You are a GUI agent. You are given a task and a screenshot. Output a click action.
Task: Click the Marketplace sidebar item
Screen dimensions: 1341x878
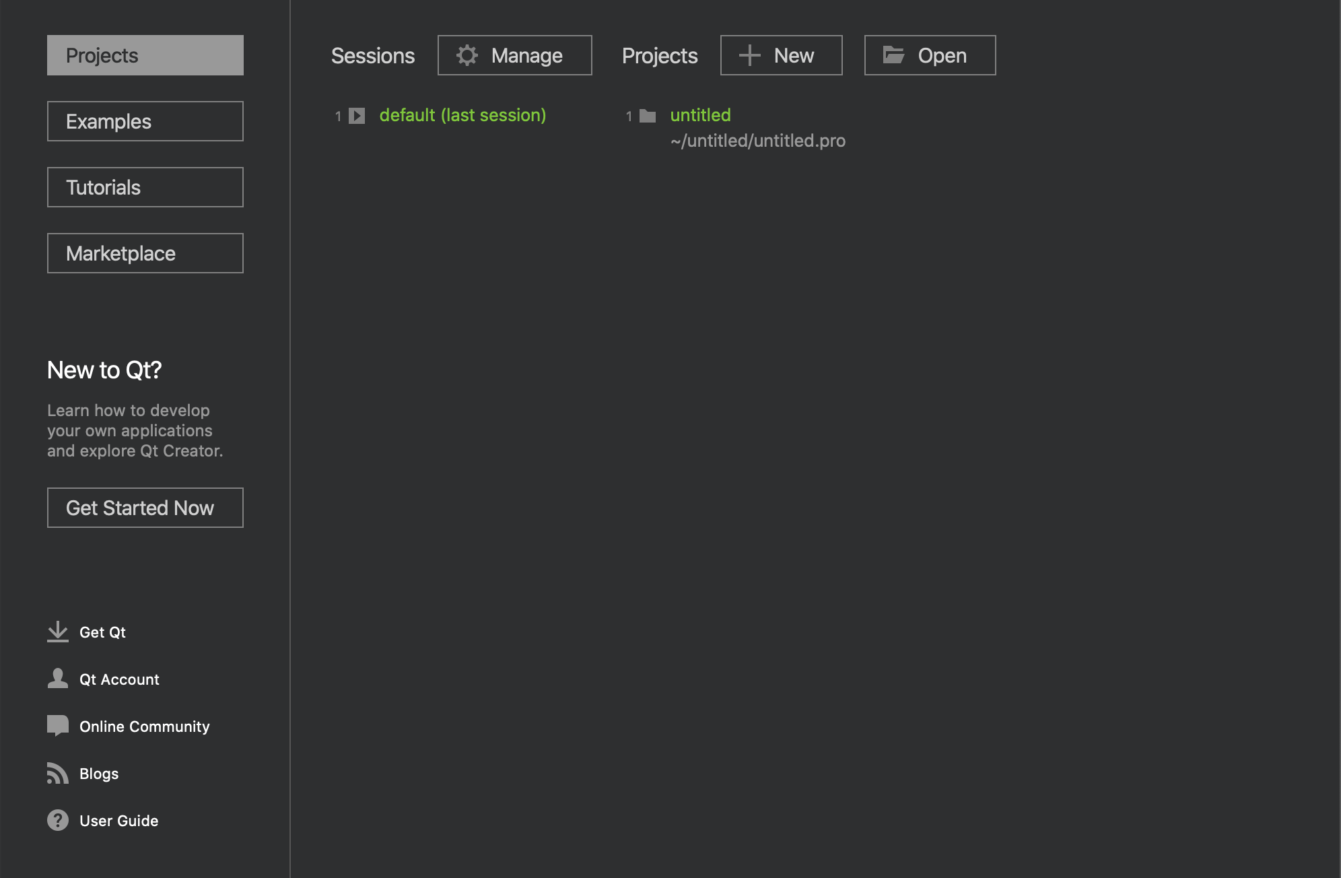[x=145, y=252]
